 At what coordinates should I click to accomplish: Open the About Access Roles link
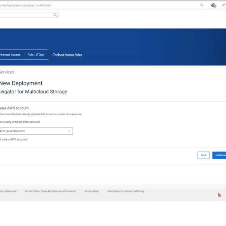pyautogui.click(x=69, y=54)
